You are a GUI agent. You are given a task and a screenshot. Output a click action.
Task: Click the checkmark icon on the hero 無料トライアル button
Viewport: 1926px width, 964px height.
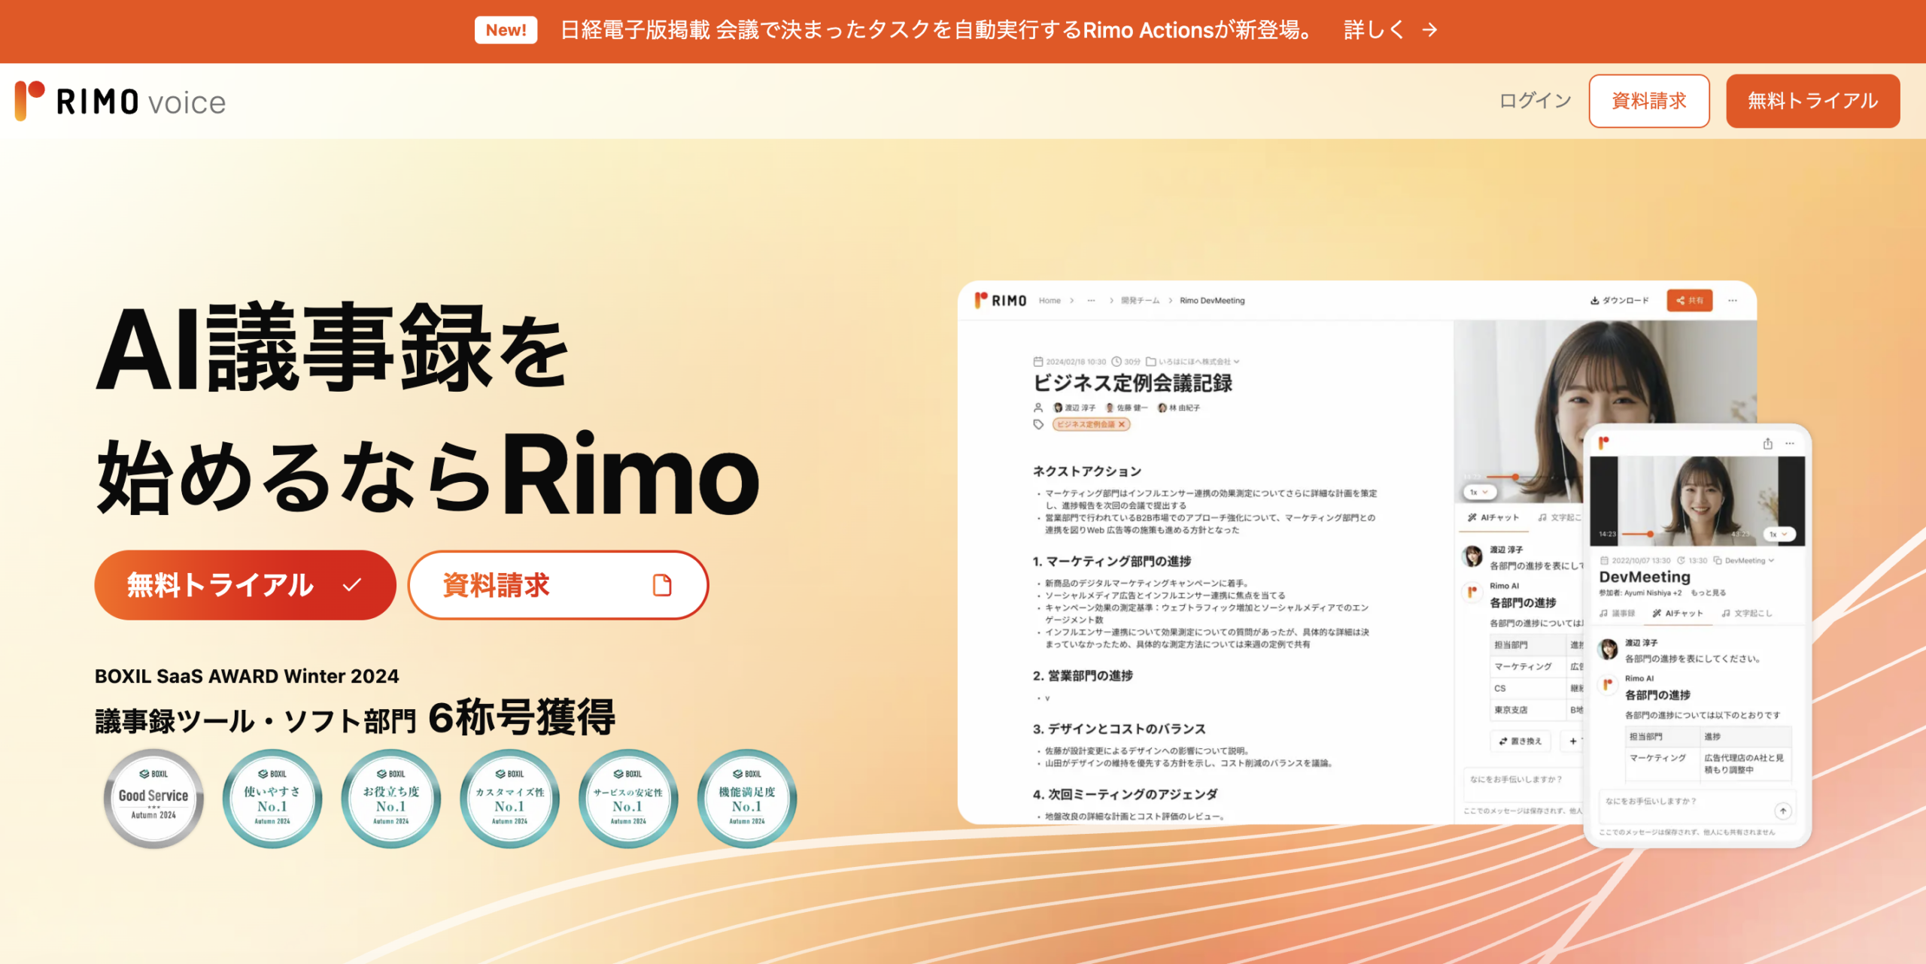351,584
